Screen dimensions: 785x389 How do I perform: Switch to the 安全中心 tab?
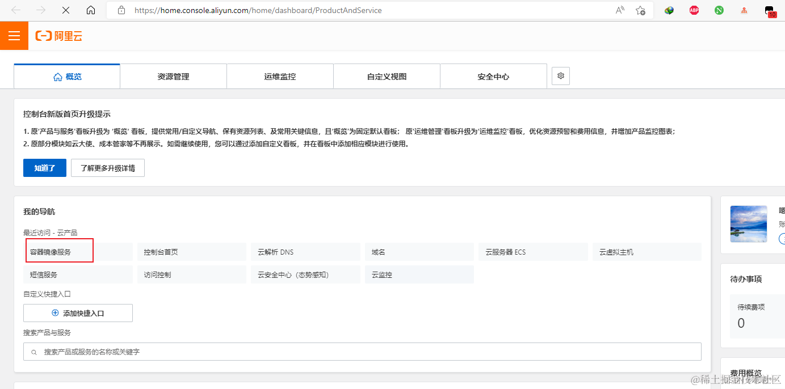493,75
